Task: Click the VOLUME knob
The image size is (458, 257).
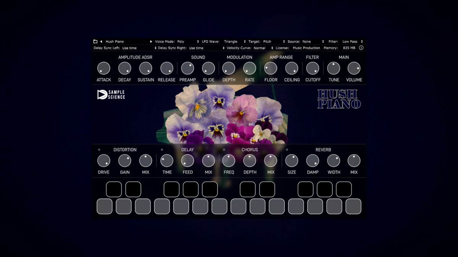Action: (x=354, y=68)
